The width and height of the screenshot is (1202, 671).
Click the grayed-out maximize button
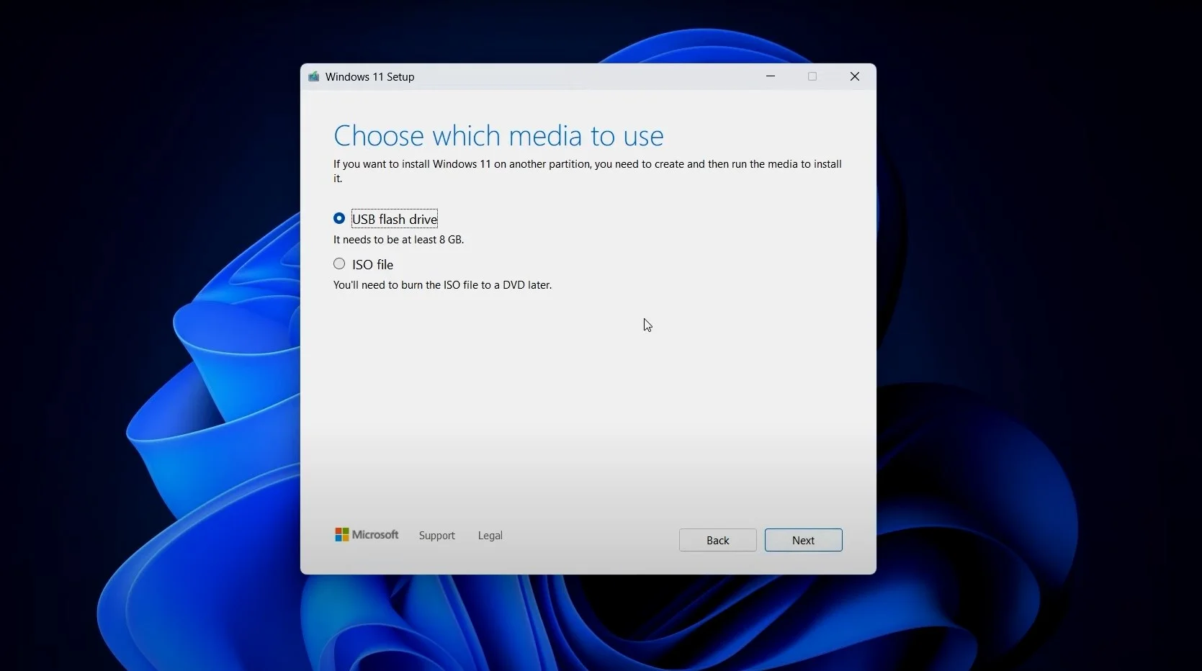coord(812,76)
